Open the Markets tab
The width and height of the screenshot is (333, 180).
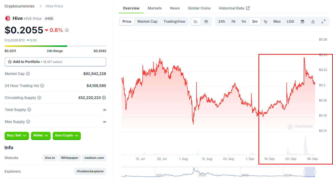tap(155, 8)
